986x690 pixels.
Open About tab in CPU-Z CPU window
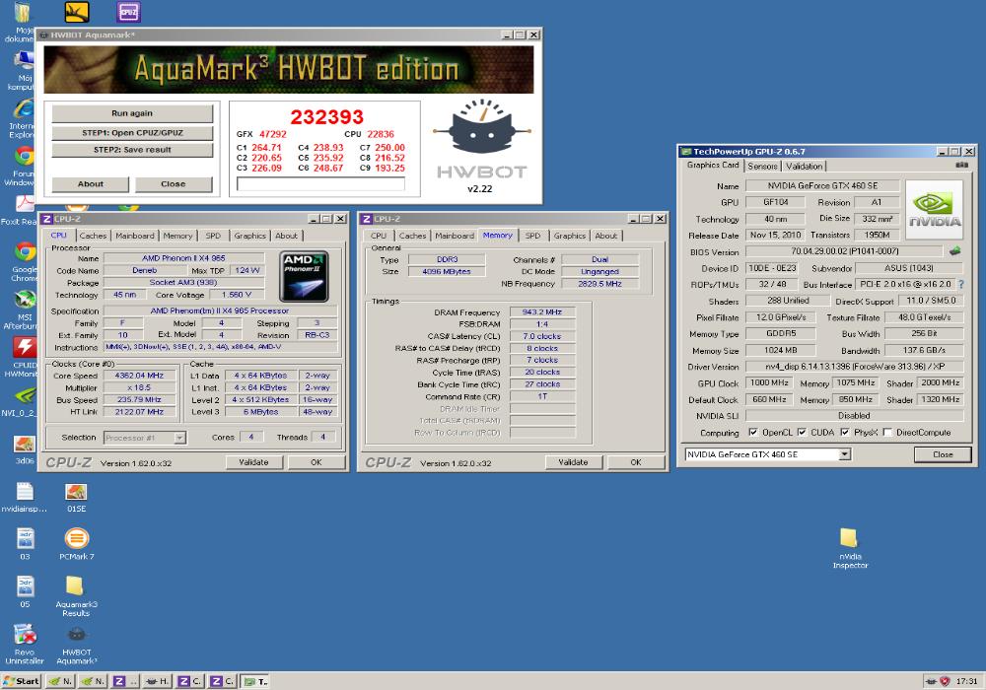[x=286, y=236]
